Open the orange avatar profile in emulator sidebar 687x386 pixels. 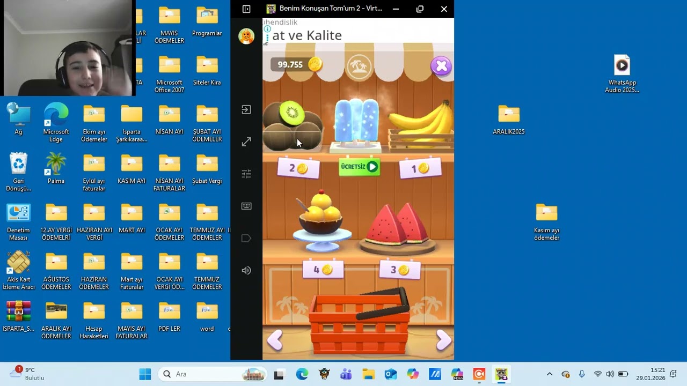[x=246, y=36]
